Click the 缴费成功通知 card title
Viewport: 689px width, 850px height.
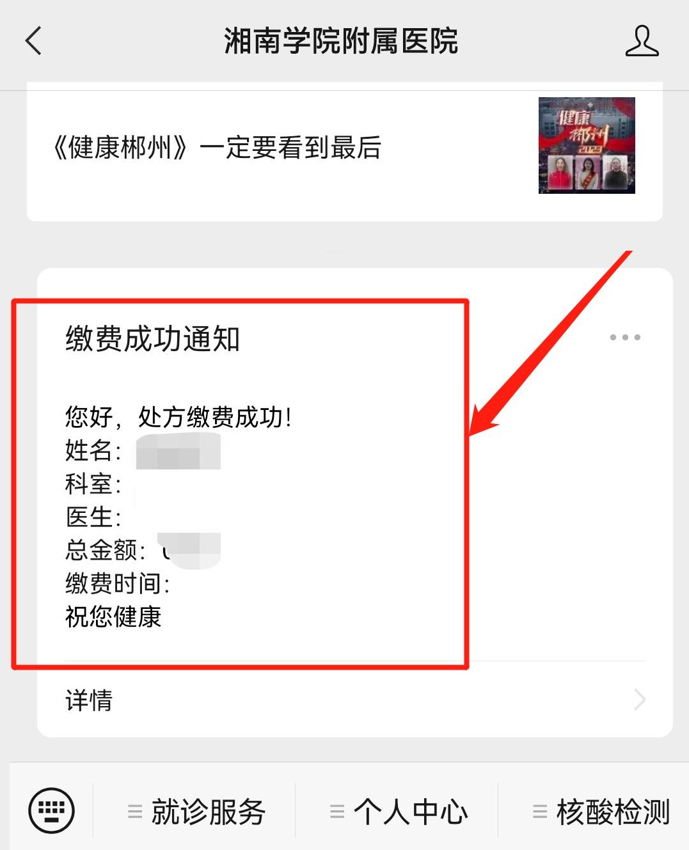coord(152,339)
